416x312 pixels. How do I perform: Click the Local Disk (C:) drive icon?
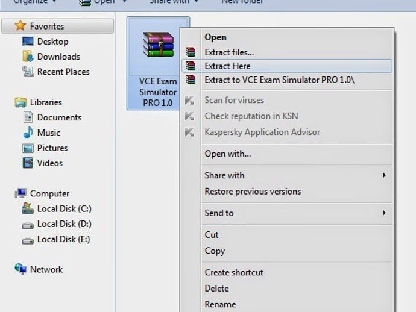(x=28, y=208)
